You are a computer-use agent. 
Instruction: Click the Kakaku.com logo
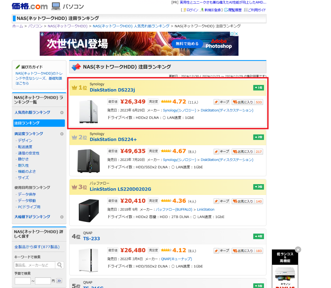(29, 6)
